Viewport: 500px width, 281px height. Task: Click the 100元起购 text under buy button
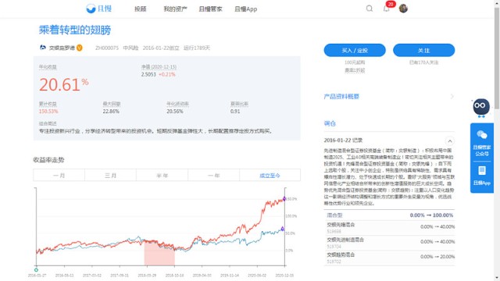(x=355, y=62)
